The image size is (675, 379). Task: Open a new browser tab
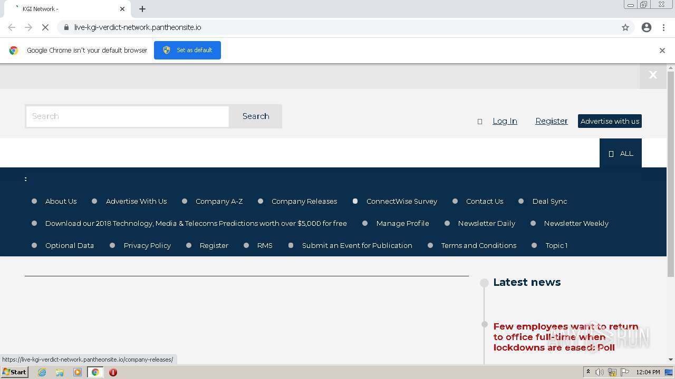(x=142, y=9)
